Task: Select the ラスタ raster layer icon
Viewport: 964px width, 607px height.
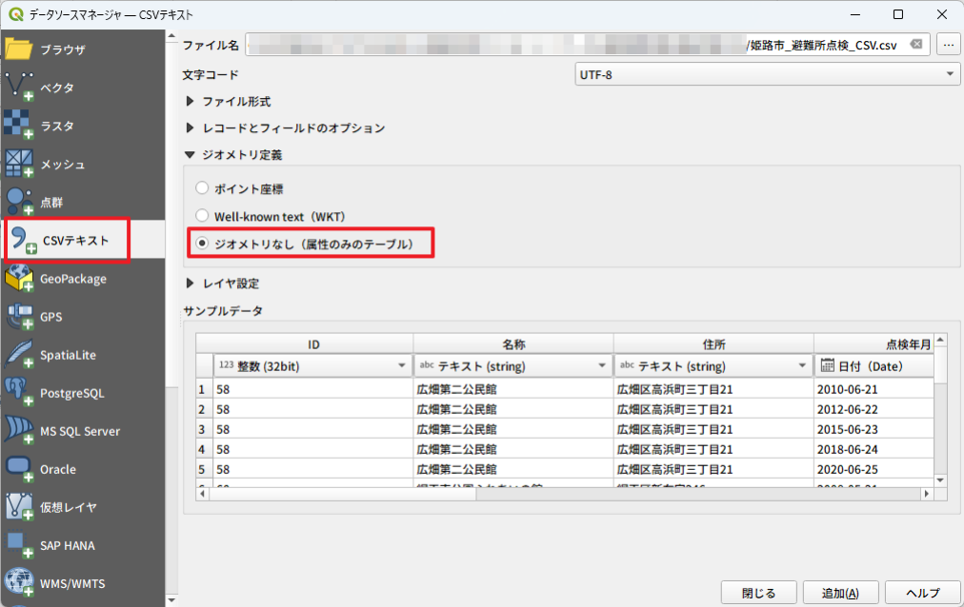Action: pyautogui.click(x=19, y=126)
